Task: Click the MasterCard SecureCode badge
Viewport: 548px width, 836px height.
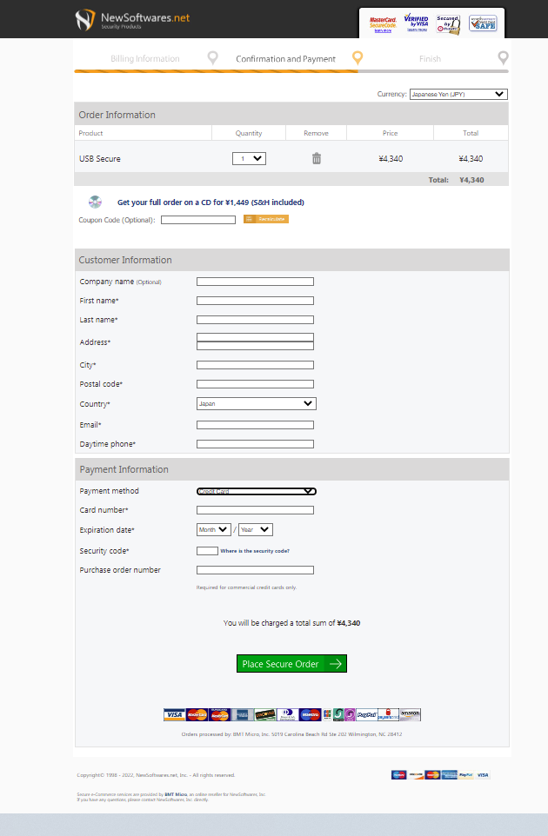Action: 383,23
